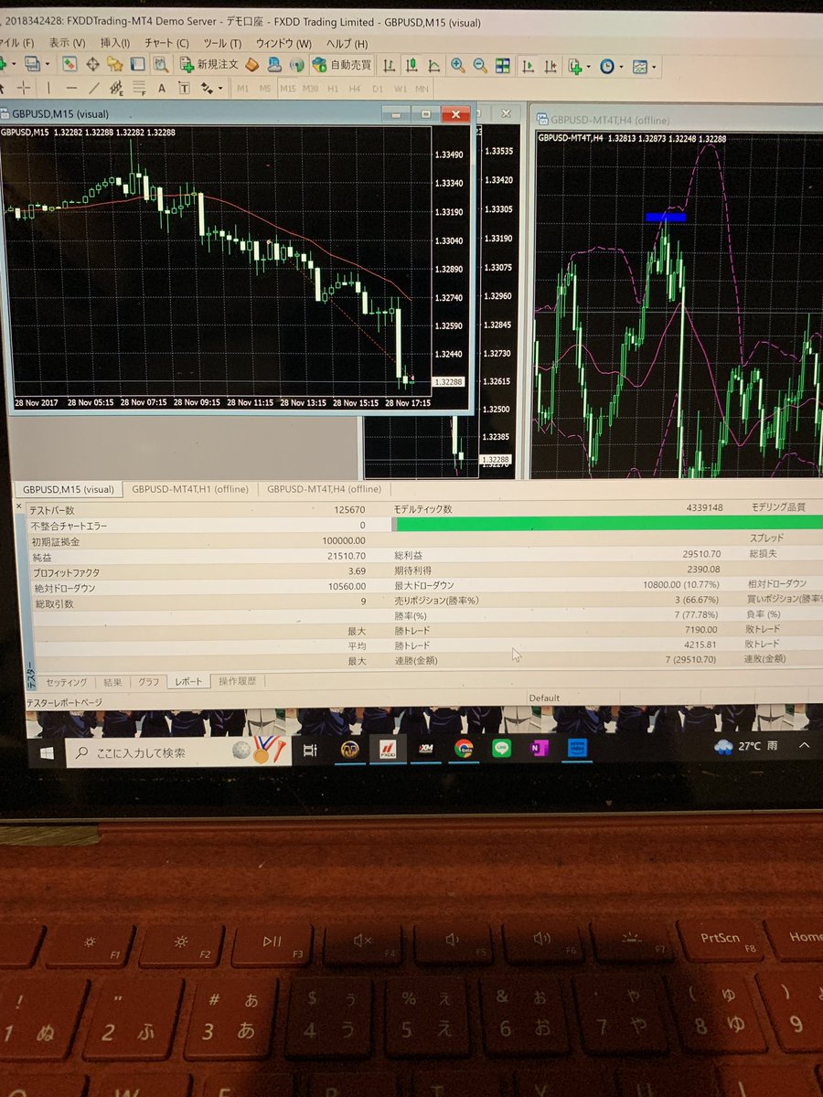Click the MetaEditor book icon

tap(251, 65)
